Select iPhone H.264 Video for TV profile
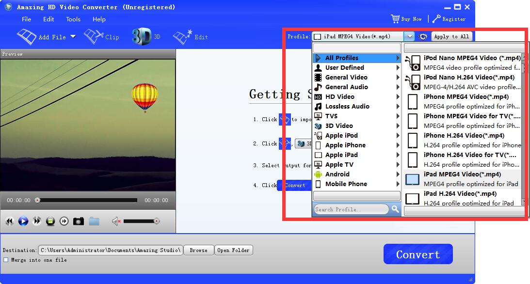 coord(463,160)
